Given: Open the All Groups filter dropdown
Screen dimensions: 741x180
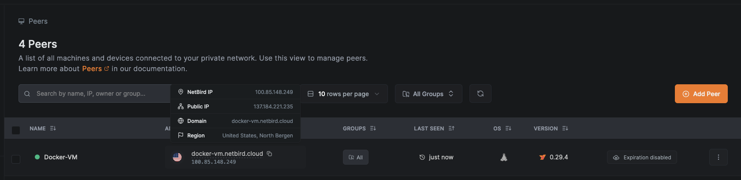Looking at the screenshot, I should (x=428, y=94).
